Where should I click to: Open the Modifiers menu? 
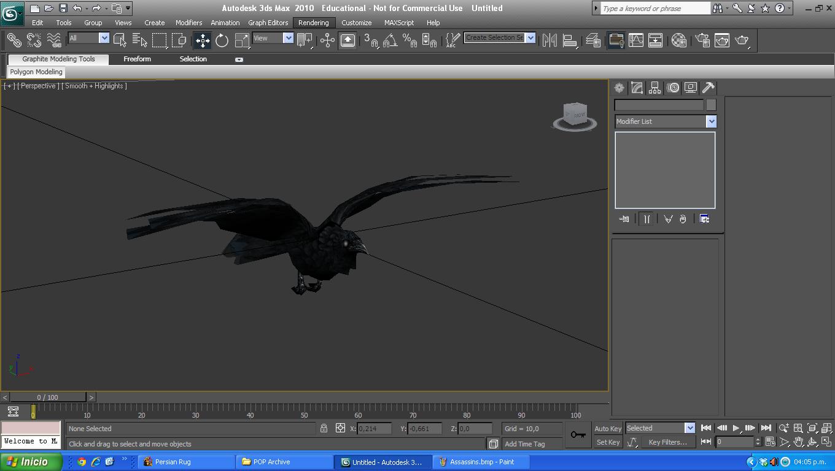(x=188, y=23)
